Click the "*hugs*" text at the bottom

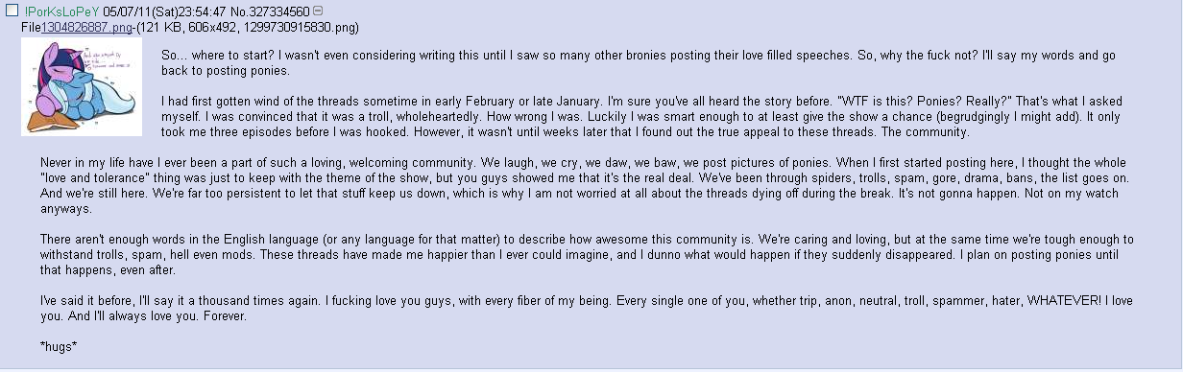[59, 346]
